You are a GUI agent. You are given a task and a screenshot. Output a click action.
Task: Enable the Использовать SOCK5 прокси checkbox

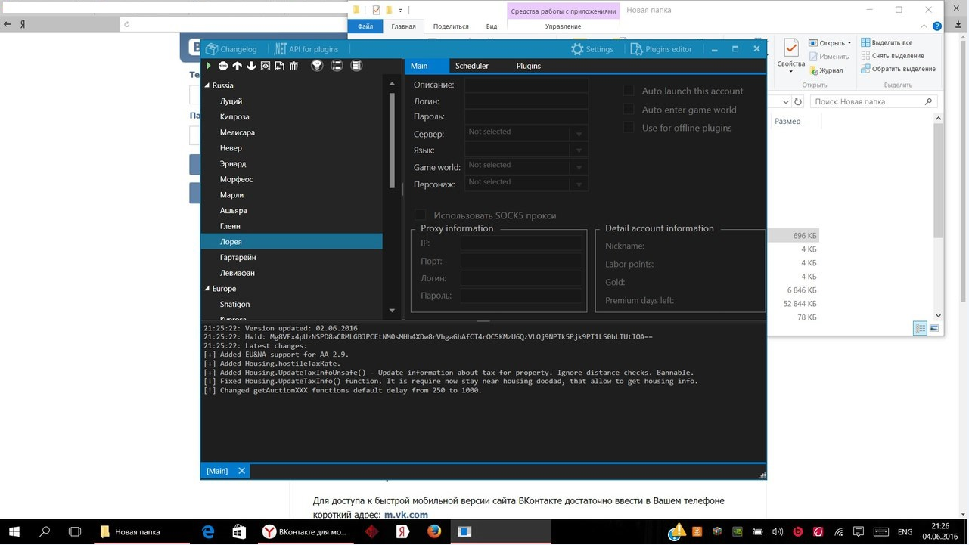pos(420,215)
